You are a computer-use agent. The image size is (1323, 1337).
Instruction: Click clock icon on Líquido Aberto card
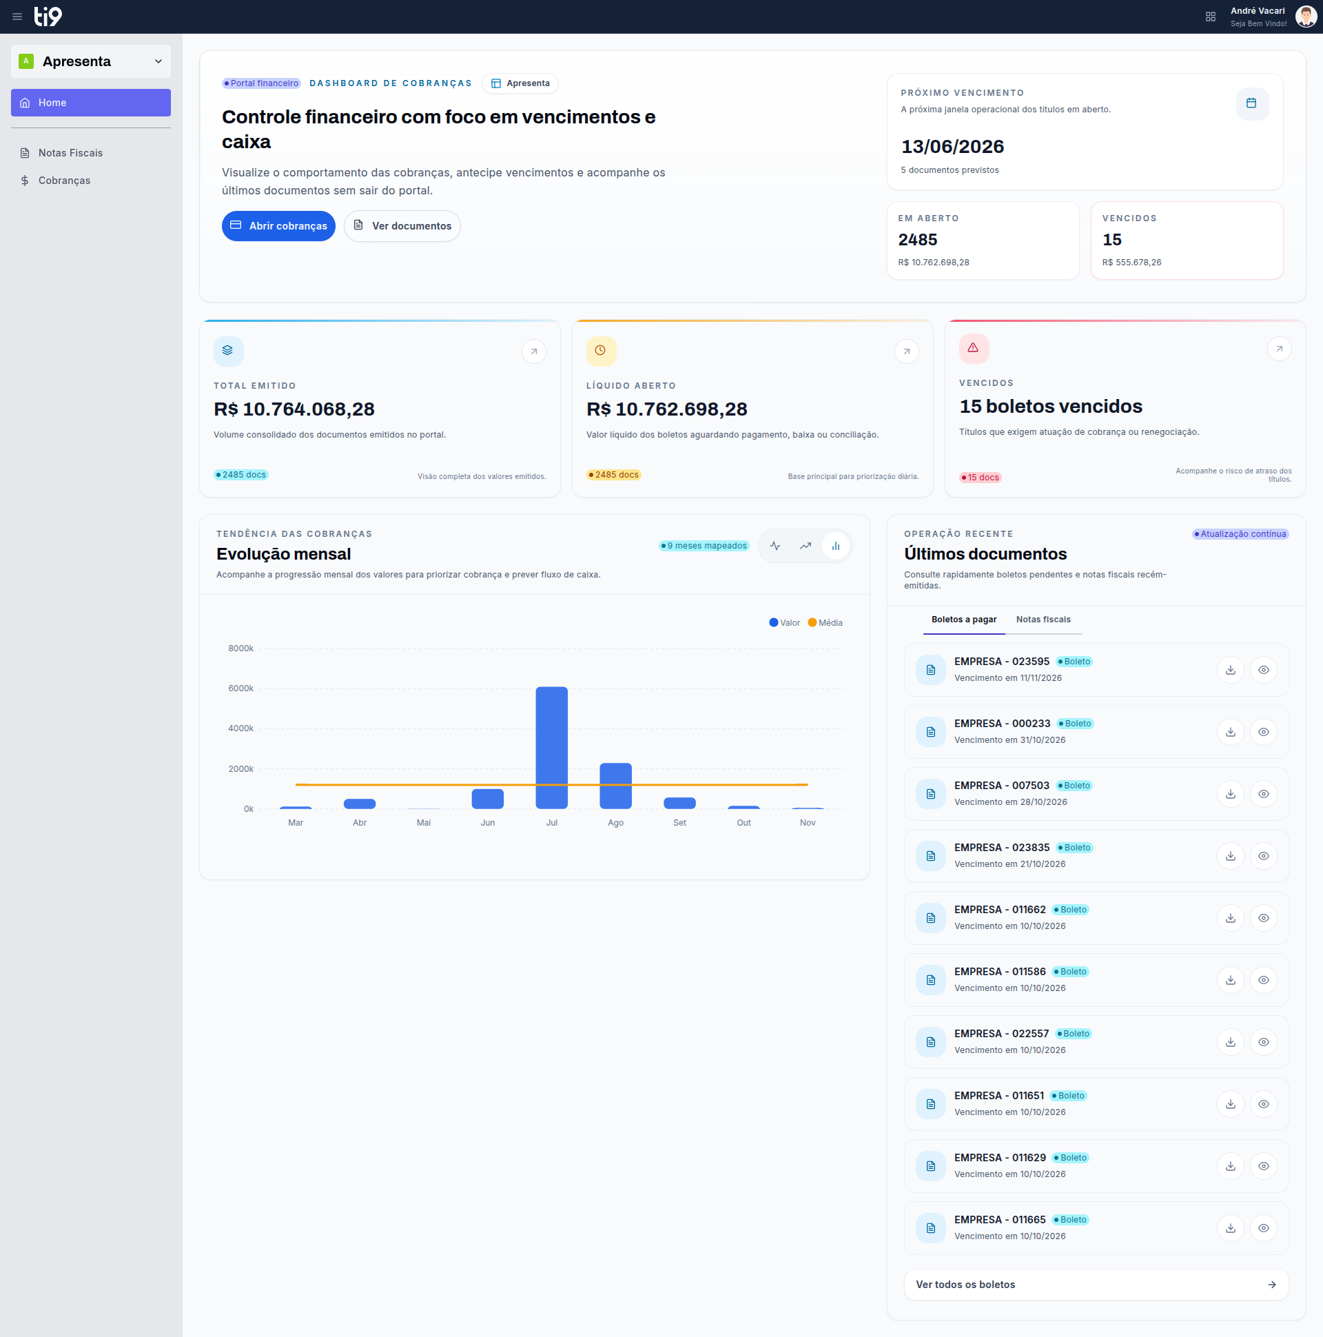(601, 351)
